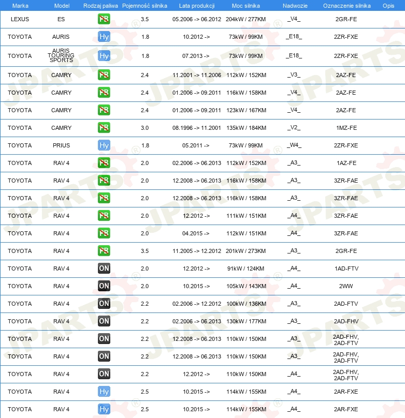Click the _V3_ body code cell
Screen dimensions: 405x418
click(x=294, y=75)
